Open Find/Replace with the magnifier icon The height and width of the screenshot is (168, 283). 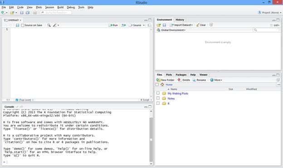click(x=49, y=25)
